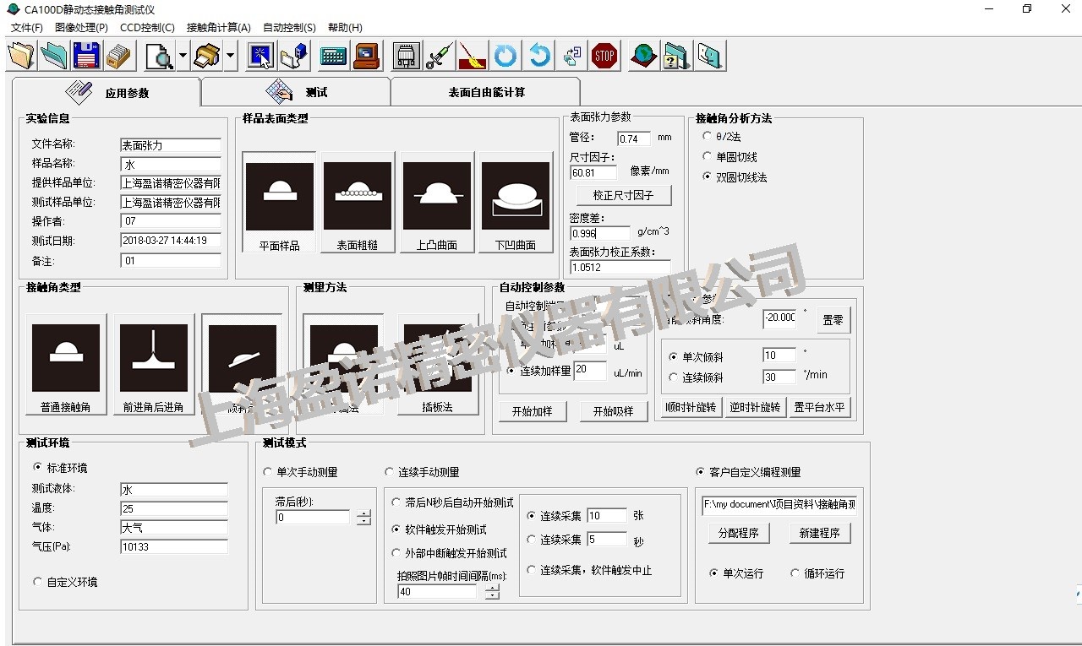Select 自定义环境 radio button
This screenshot has height=646, width=1082.
pos(37,582)
